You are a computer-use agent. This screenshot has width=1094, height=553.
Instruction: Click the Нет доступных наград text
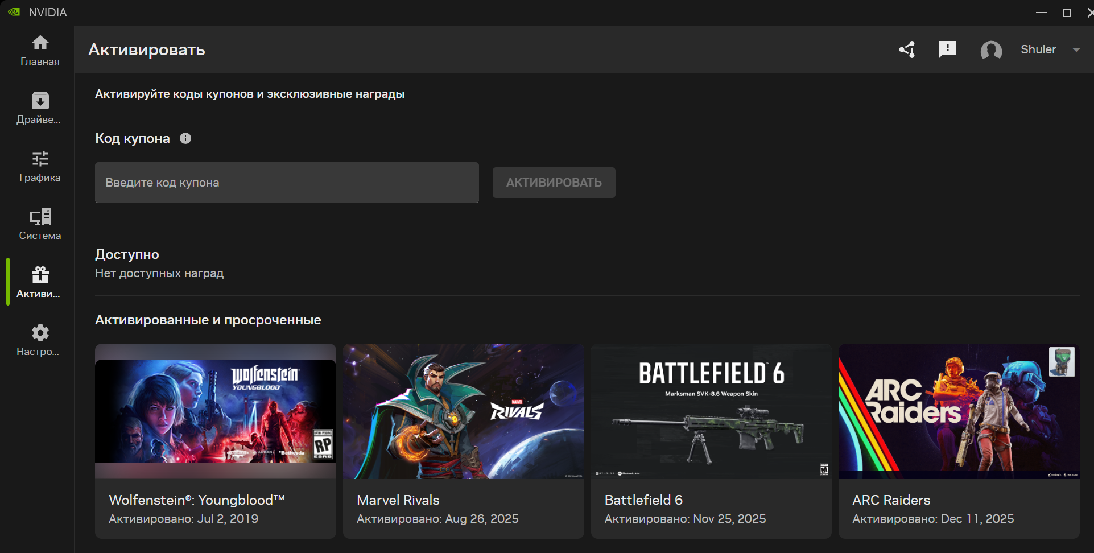(x=159, y=273)
